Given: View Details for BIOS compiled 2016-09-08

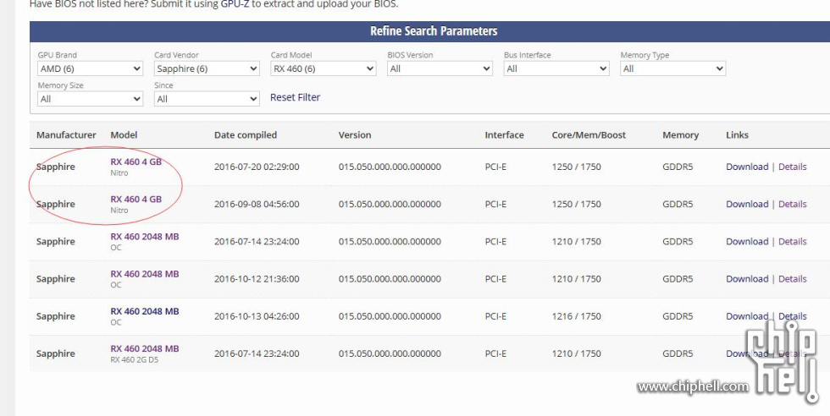Looking at the screenshot, I should pos(792,205).
